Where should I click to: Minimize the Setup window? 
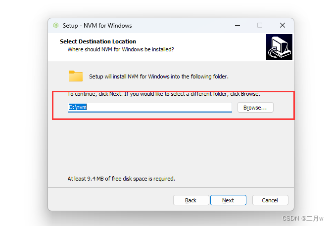(x=237, y=26)
